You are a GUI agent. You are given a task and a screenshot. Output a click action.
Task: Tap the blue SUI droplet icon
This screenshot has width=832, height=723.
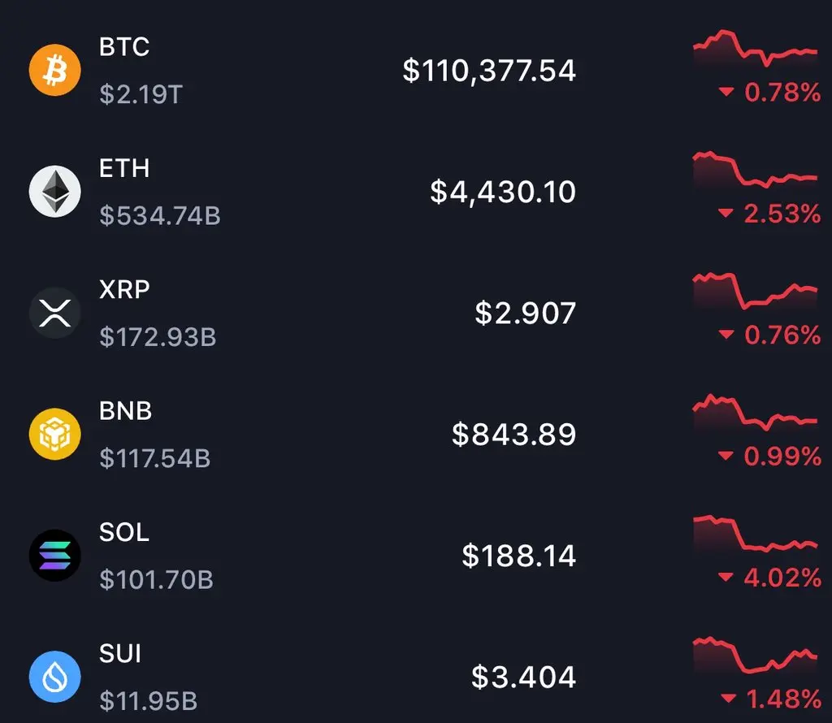(x=54, y=677)
